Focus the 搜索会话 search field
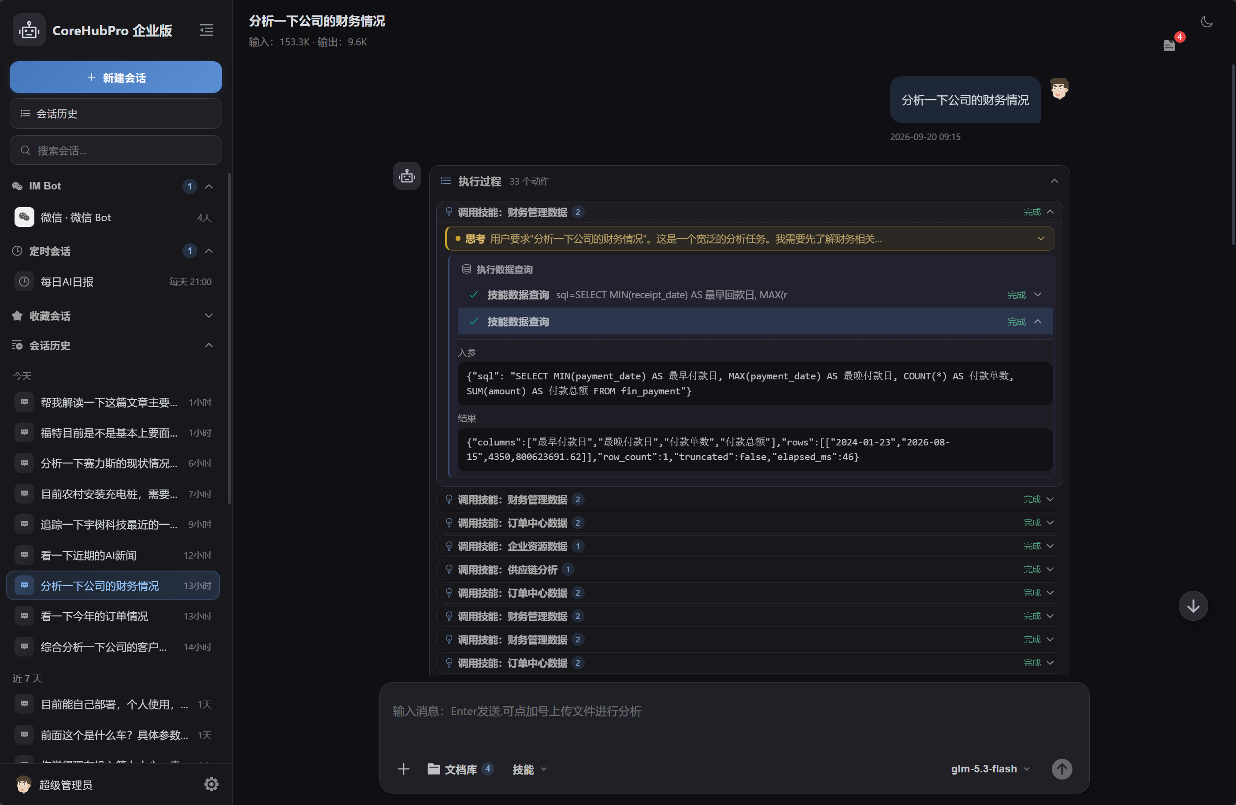This screenshot has height=805, width=1236. (x=116, y=151)
